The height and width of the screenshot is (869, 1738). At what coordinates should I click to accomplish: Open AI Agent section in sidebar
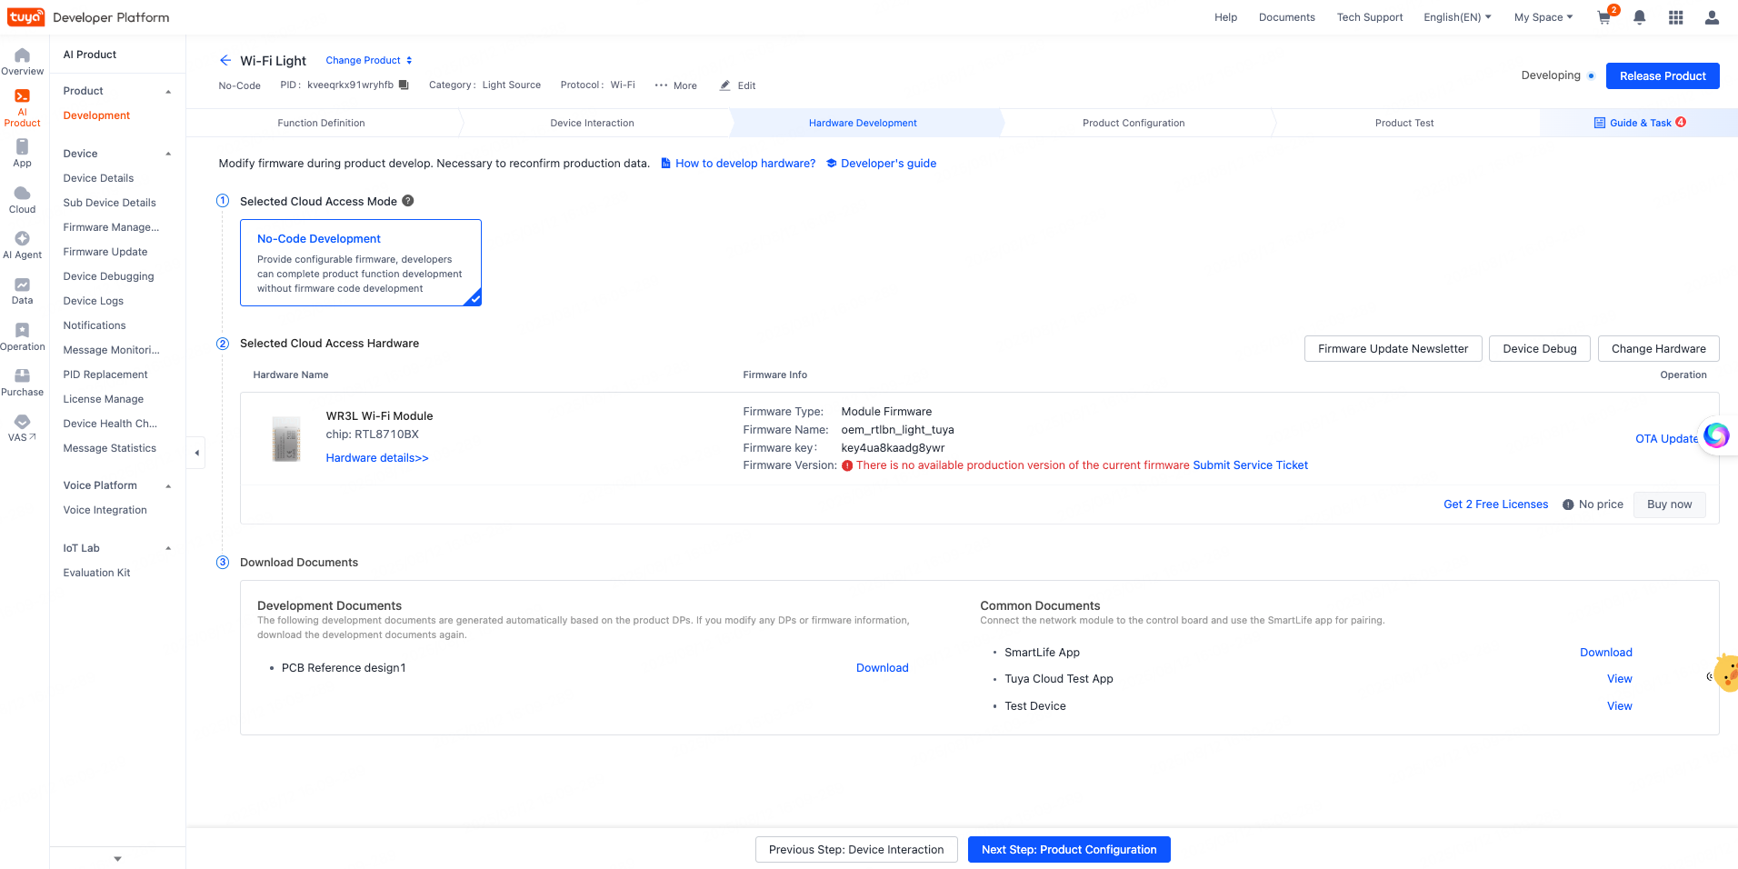coord(23,245)
